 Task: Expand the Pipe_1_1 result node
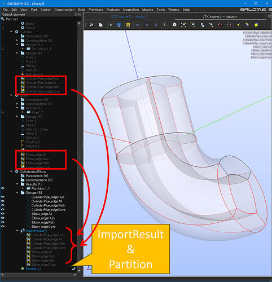23,112
